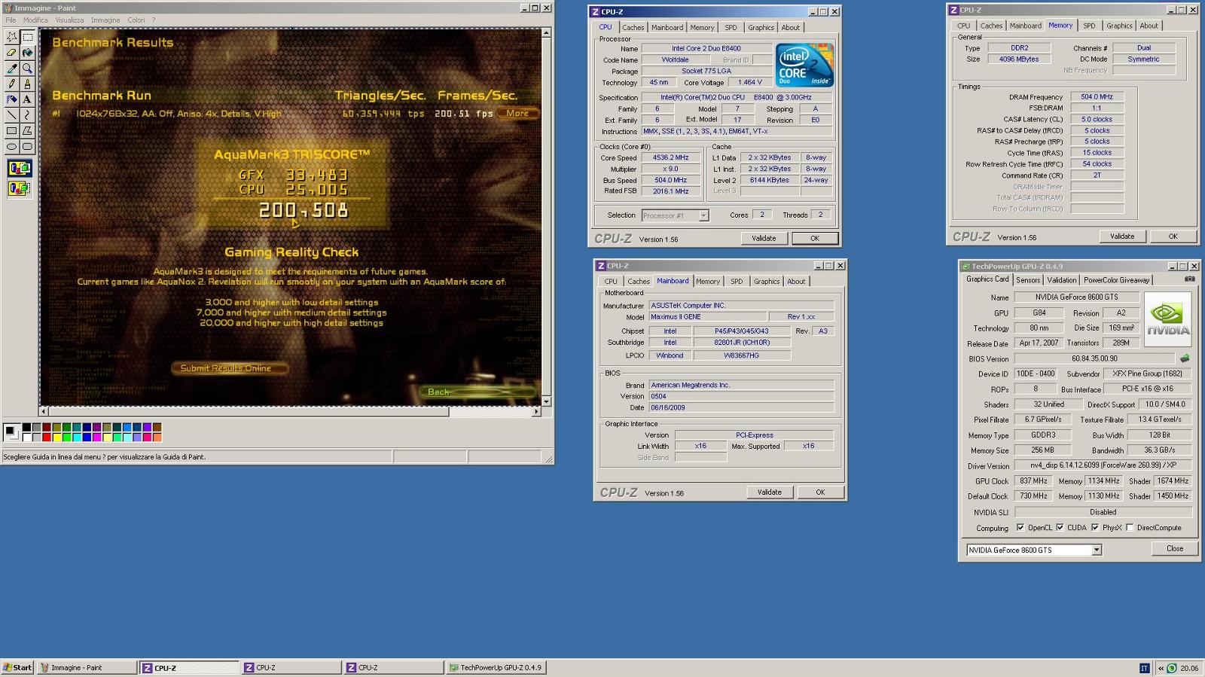The width and height of the screenshot is (1205, 677).
Task: Click the DRAM Frequency value 504.0 MHz
Action: coord(1097,97)
